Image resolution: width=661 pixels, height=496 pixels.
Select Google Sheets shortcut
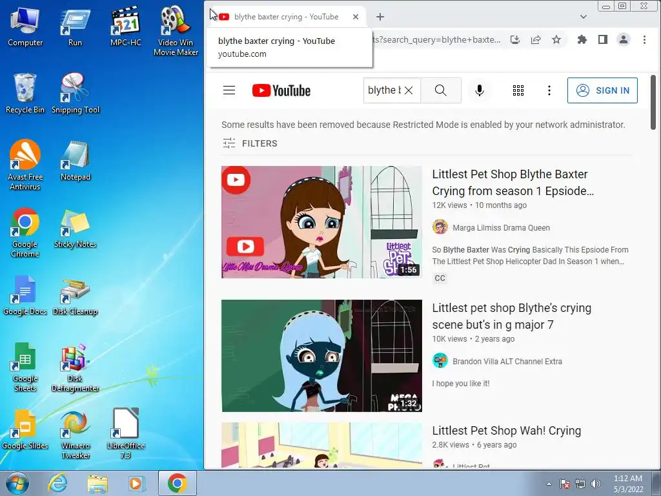pyautogui.click(x=25, y=367)
